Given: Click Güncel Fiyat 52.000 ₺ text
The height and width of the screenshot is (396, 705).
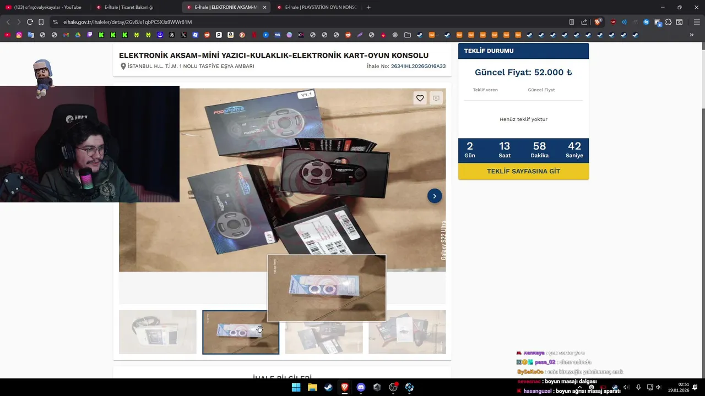Looking at the screenshot, I should [x=523, y=73].
